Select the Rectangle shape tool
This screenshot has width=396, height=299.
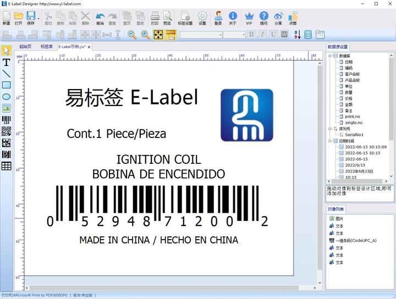[x=6, y=85]
